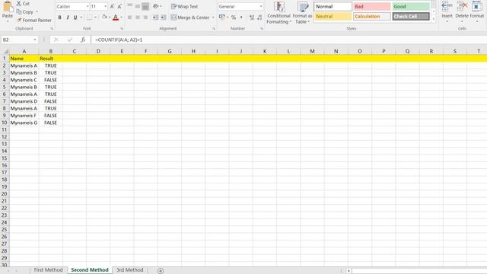Image resolution: width=487 pixels, height=274 pixels.
Task: Apply the Good cell style
Action: pyautogui.click(x=411, y=7)
